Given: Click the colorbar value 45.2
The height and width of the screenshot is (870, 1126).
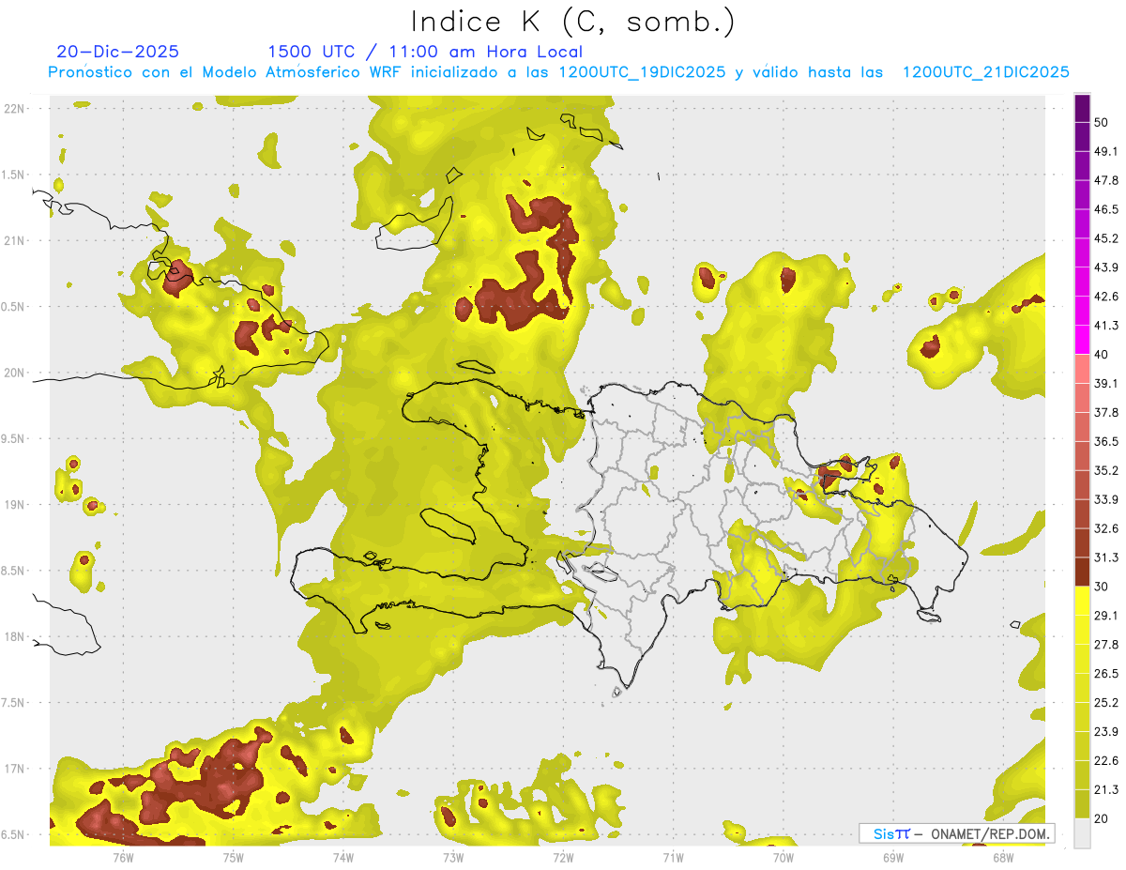Looking at the screenshot, I should click(x=1106, y=238).
